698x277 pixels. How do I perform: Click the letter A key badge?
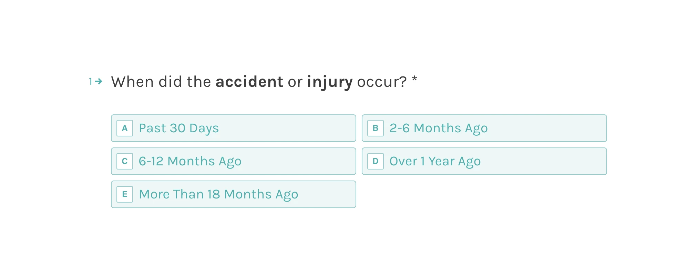(x=125, y=128)
